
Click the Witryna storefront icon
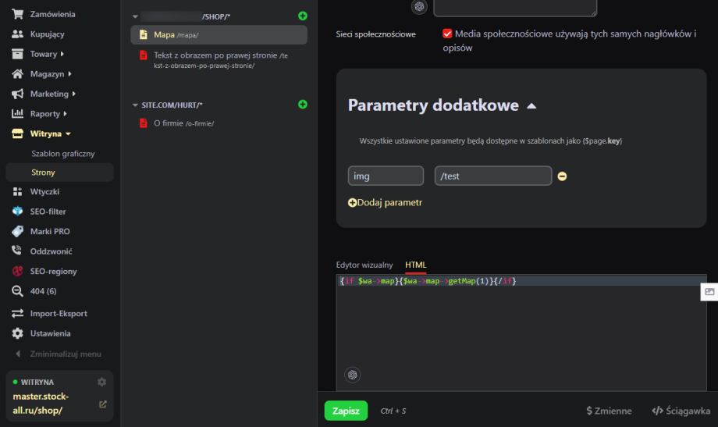17,133
